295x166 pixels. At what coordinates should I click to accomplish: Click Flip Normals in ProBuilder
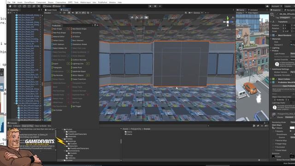pyautogui.click(x=58, y=75)
